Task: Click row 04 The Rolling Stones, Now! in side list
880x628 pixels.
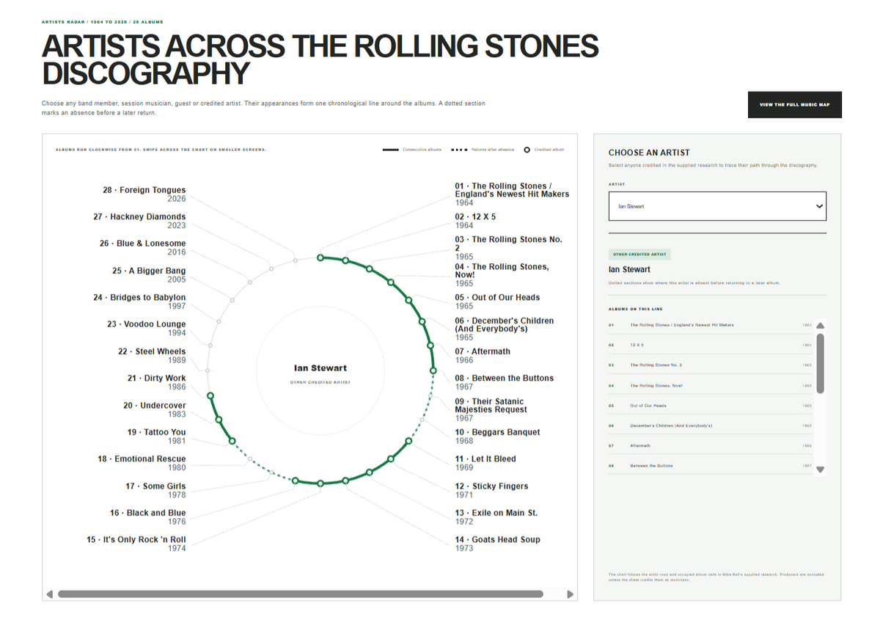Action: [x=710, y=385]
